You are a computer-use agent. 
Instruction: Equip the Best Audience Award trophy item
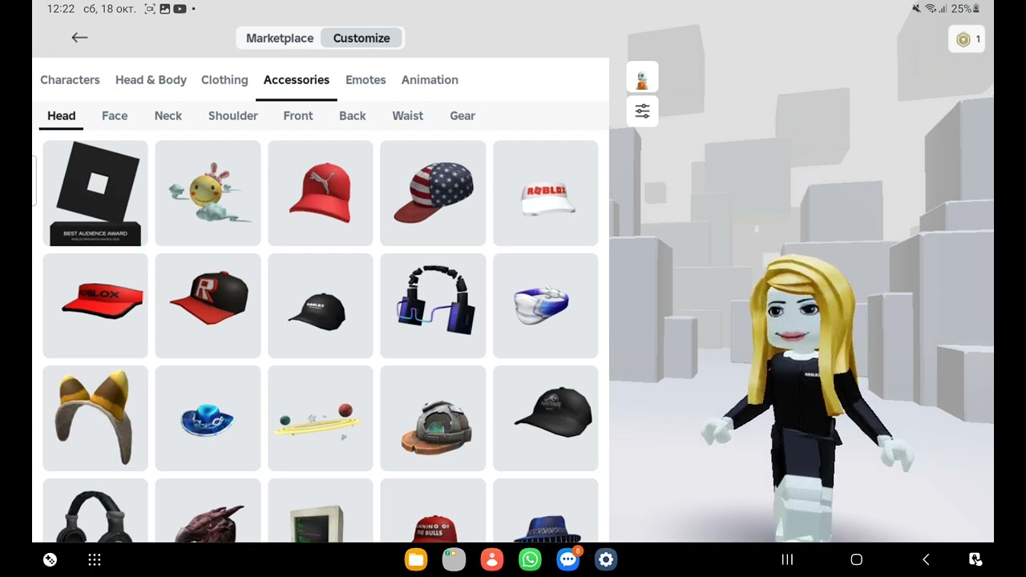[x=95, y=193]
